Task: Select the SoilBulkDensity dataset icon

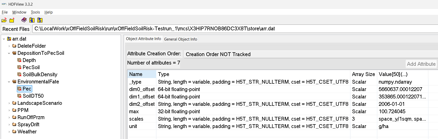Action: pos(19,74)
